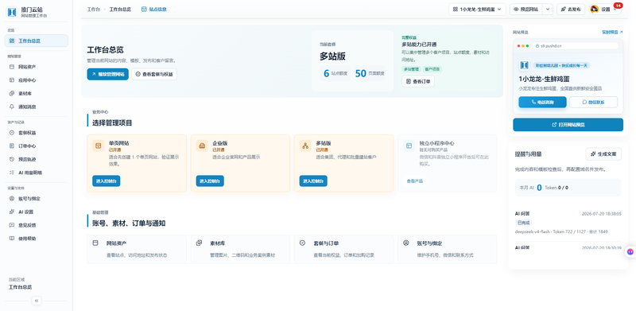Click the site logo in website preview card
Image resolution: width=636 pixels, height=311 pixels.
524,65
